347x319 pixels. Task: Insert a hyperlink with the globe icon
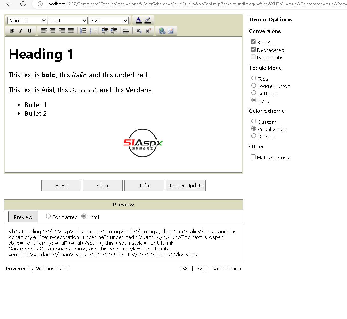click(x=162, y=31)
